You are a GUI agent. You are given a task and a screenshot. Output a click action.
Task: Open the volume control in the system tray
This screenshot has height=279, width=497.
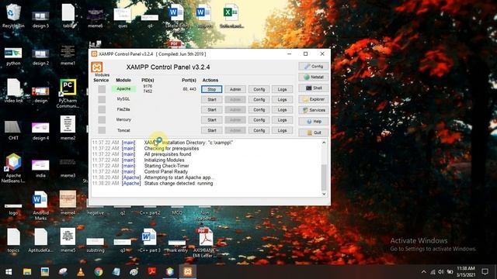(441, 272)
